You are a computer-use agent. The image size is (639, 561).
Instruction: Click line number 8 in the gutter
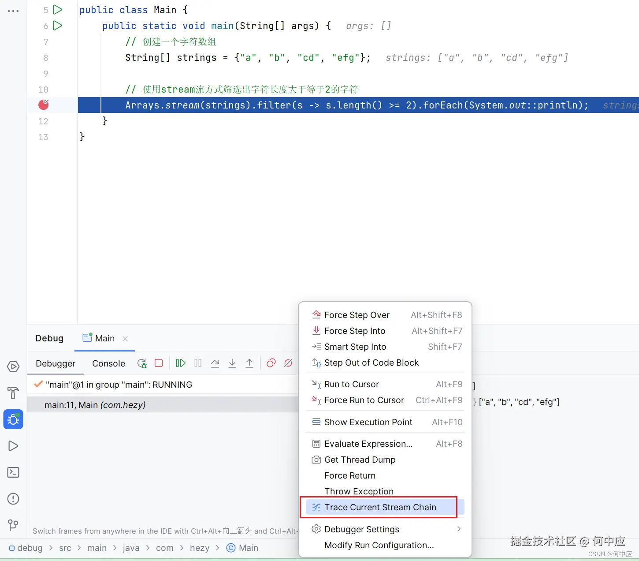click(46, 58)
